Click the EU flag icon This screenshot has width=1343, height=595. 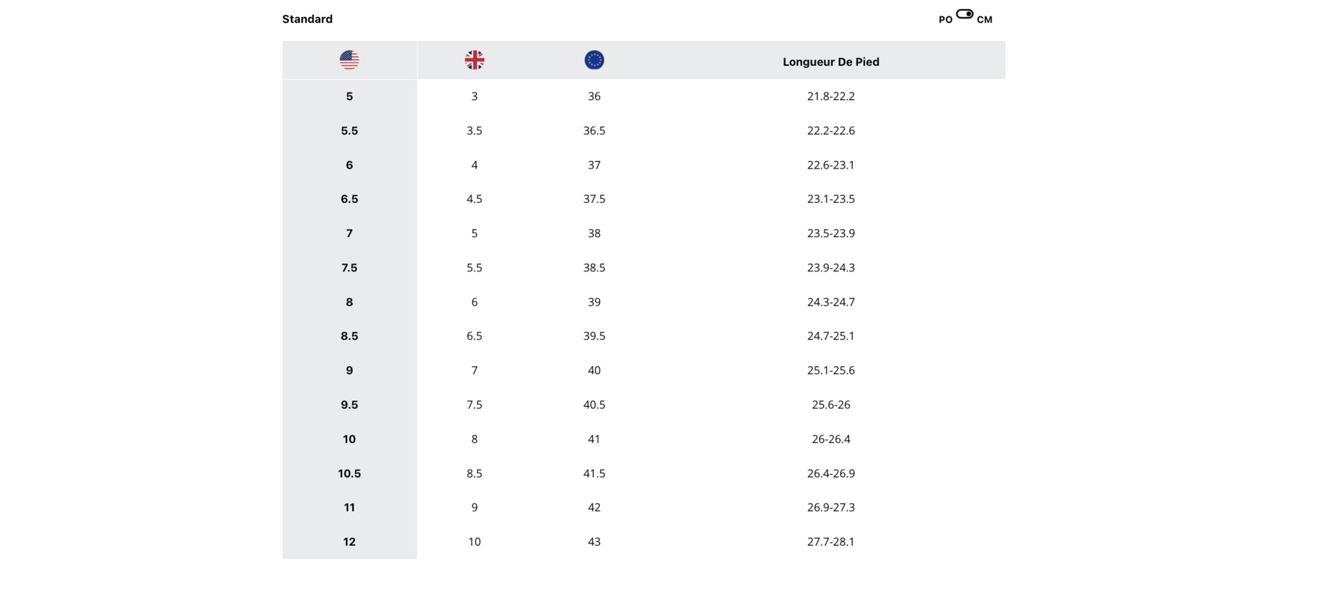coord(594,60)
